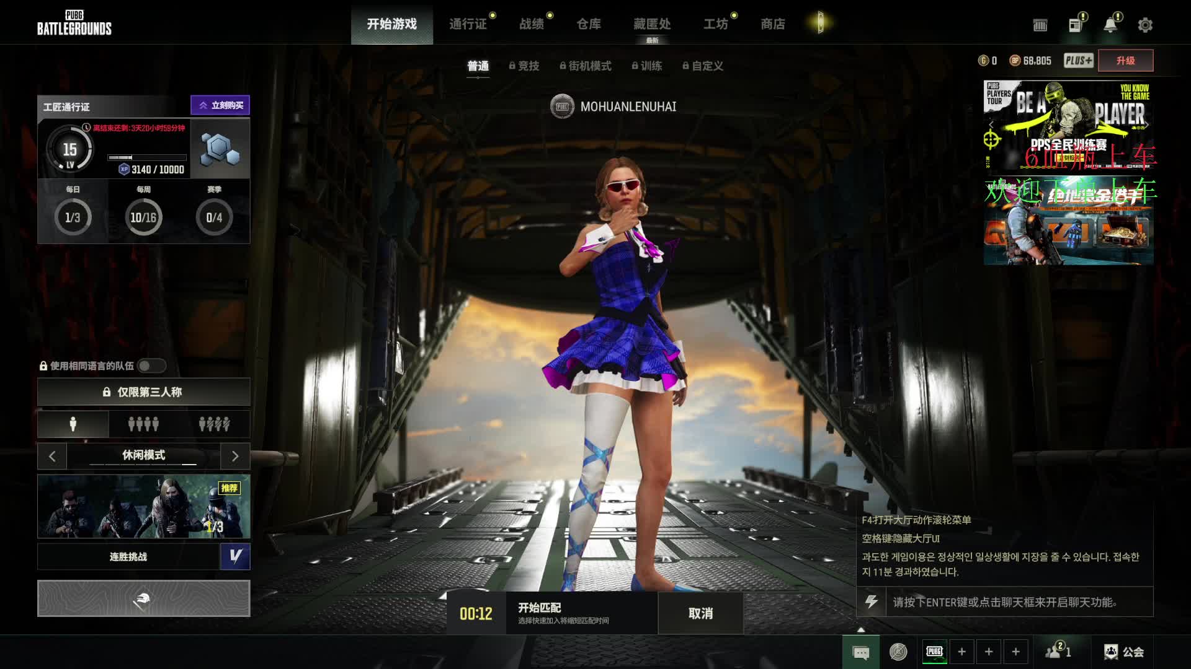Click the BP currency icon
The height and width of the screenshot is (669, 1191).
[x=1015, y=60]
